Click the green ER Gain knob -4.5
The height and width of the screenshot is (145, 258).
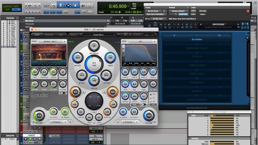(39, 116)
